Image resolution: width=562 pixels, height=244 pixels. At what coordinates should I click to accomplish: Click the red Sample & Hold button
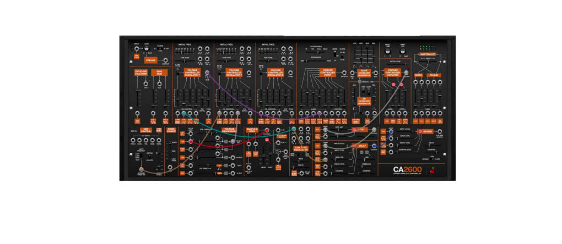(267, 140)
